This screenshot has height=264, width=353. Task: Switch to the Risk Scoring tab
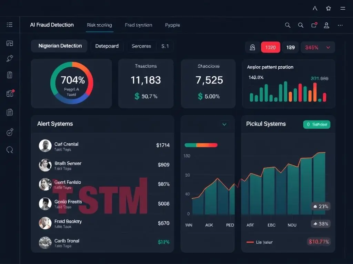pyautogui.click(x=99, y=25)
